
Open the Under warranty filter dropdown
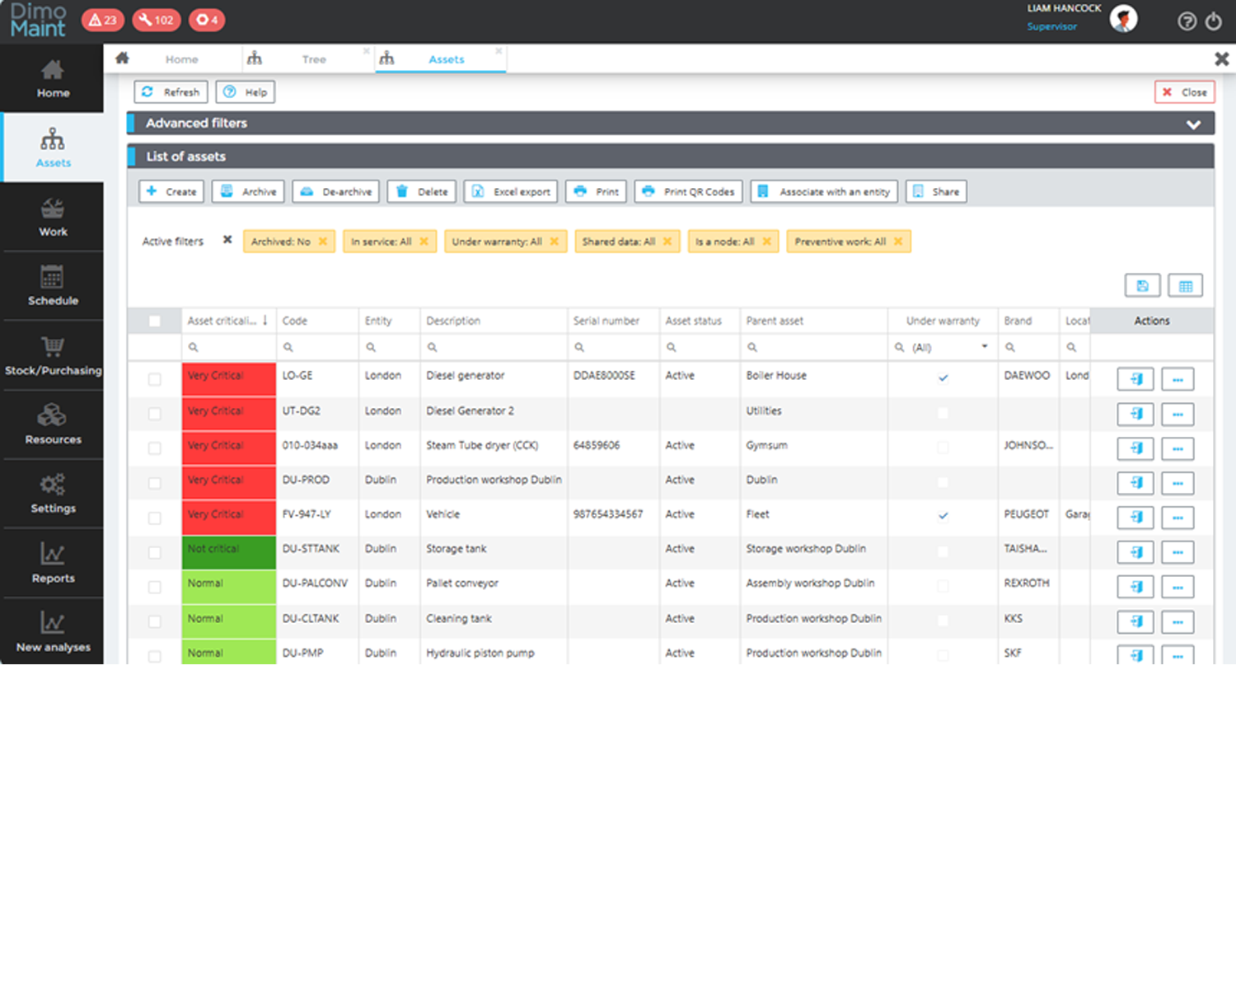point(984,347)
